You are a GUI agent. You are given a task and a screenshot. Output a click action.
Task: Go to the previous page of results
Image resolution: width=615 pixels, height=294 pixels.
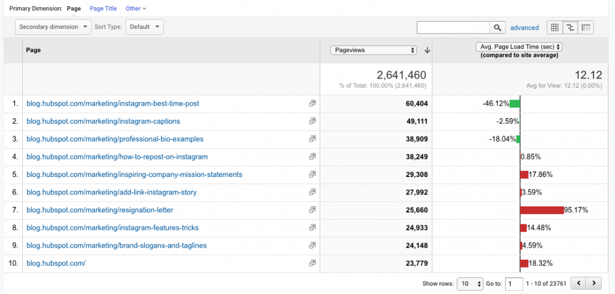(578, 283)
